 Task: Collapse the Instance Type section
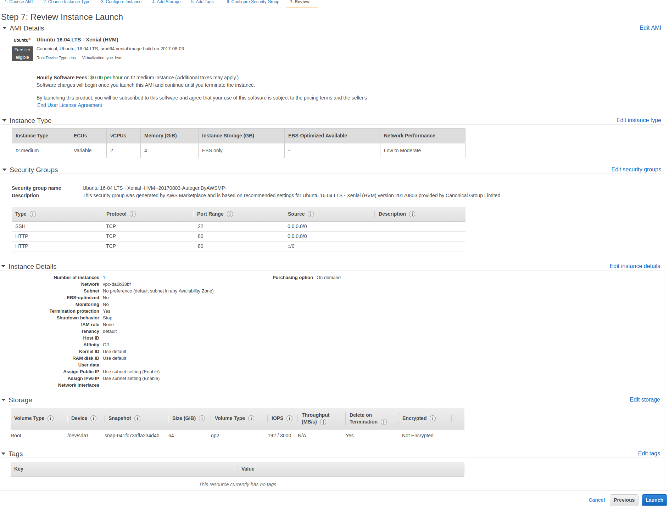tap(4, 121)
